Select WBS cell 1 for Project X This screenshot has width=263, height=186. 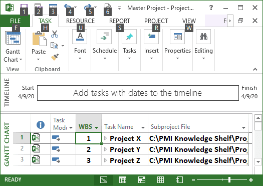pos(89,138)
